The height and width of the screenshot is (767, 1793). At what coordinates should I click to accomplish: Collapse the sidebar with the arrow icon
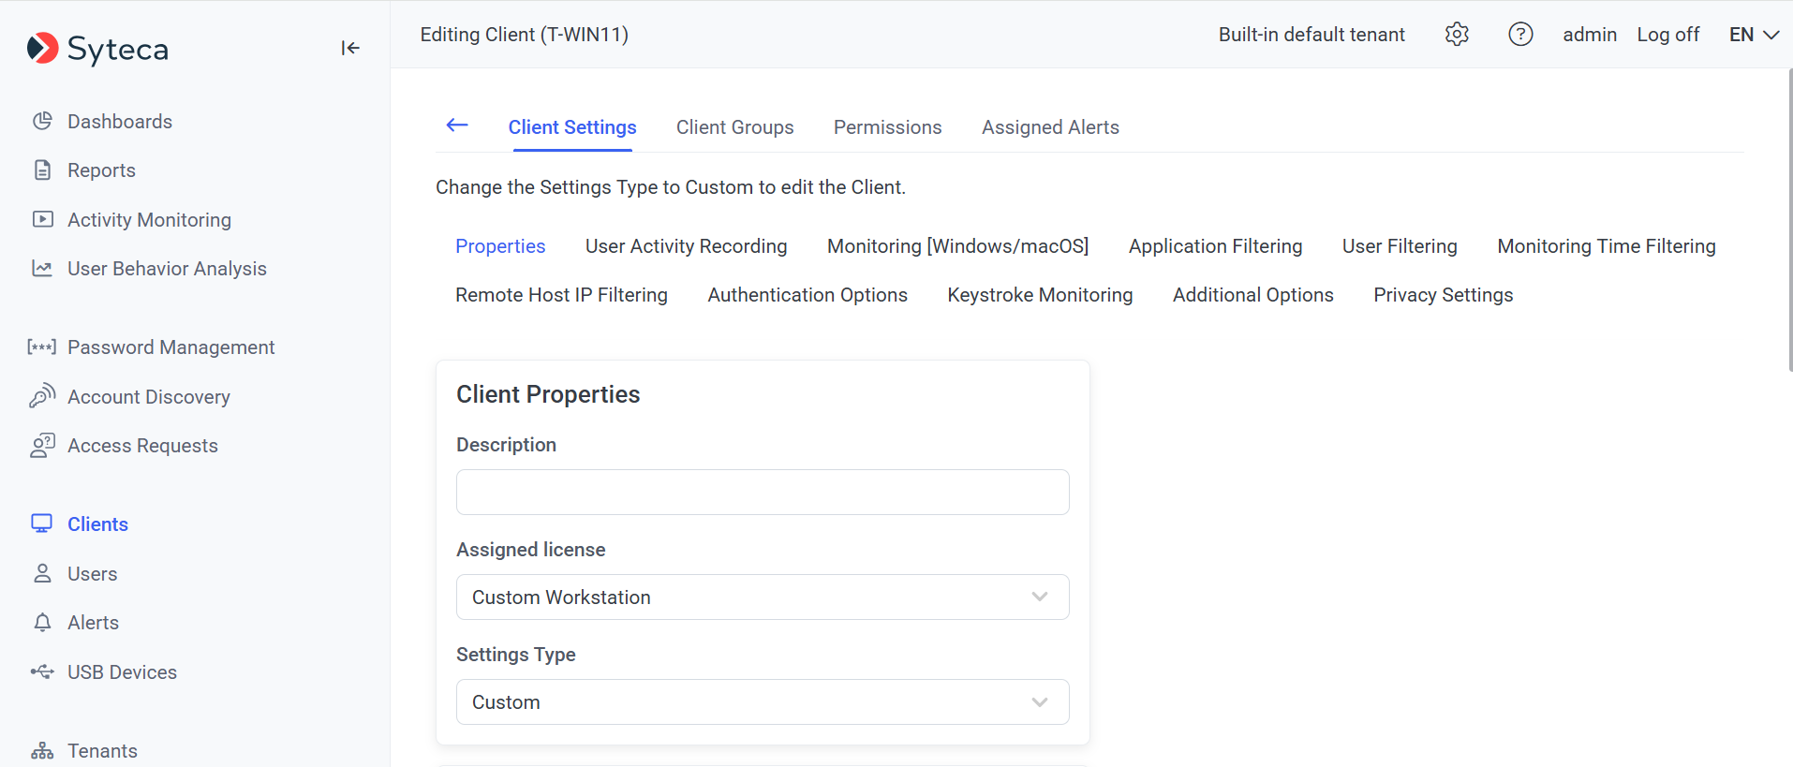(350, 48)
